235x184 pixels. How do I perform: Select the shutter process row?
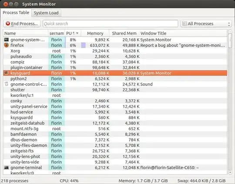coord(115,90)
